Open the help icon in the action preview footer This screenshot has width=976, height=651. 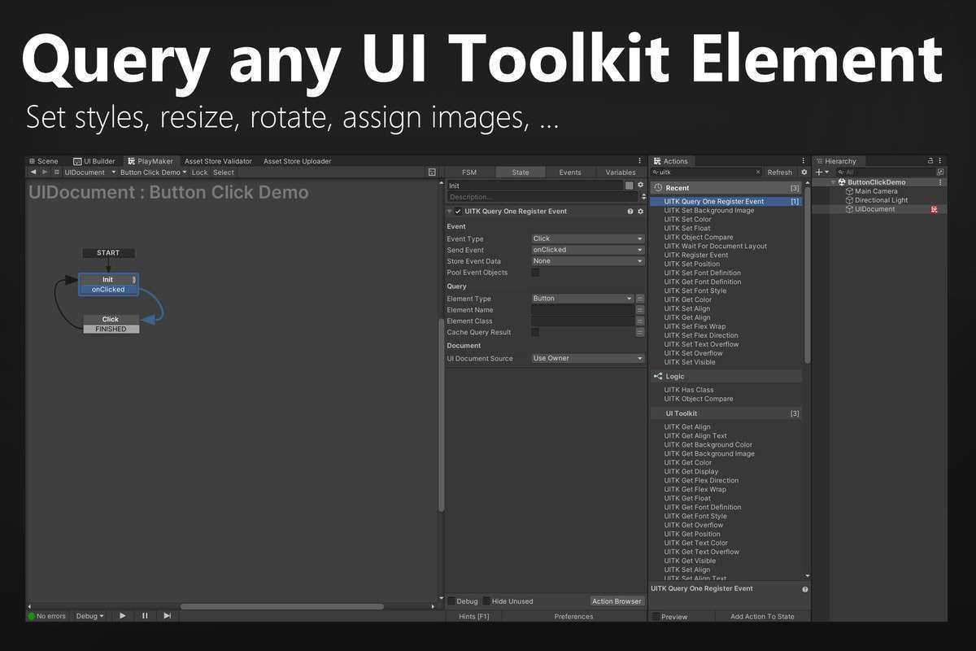[x=804, y=589]
